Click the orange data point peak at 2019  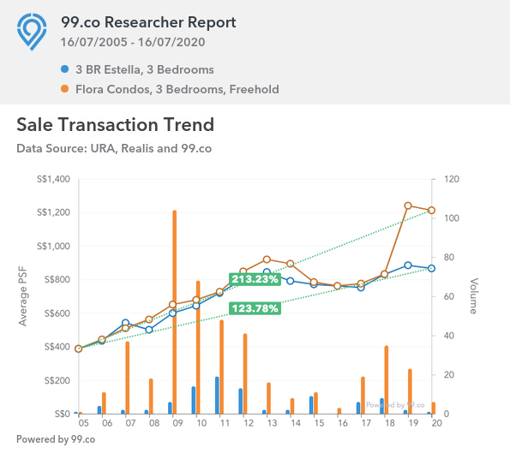click(408, 206)
